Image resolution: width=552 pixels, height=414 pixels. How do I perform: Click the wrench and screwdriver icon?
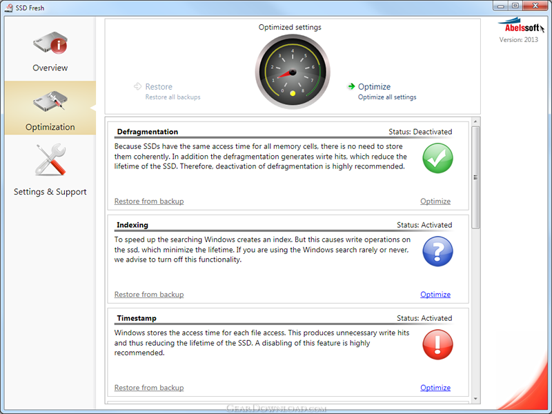point(50,160)
